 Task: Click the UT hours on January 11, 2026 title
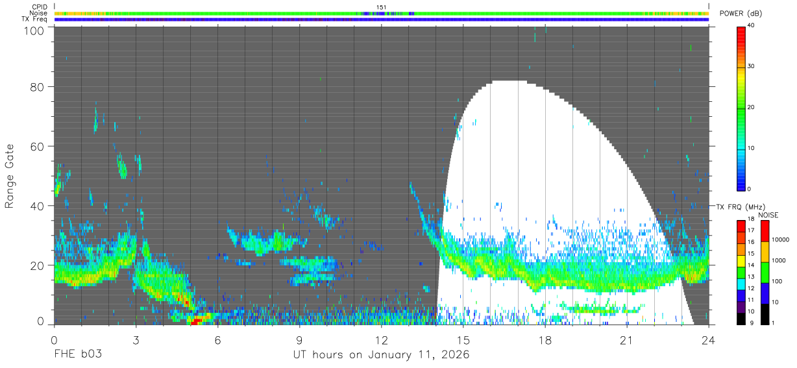coord(380,355)
